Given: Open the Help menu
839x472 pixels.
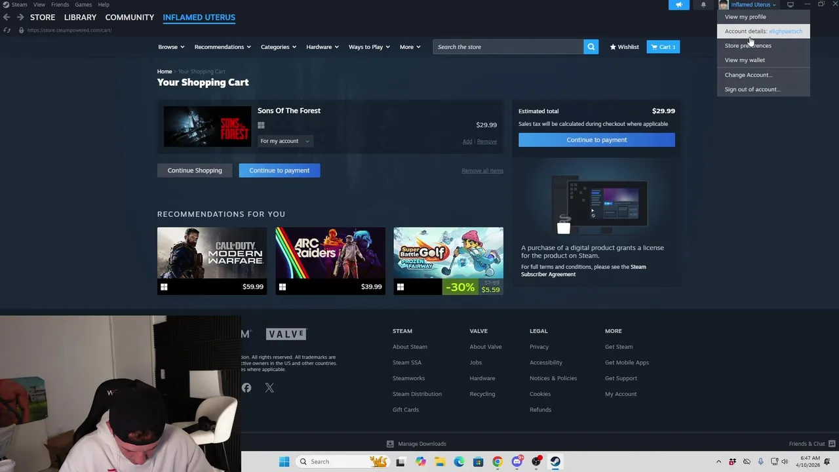Looking at the screenshot, I should (x=104, y=5).
